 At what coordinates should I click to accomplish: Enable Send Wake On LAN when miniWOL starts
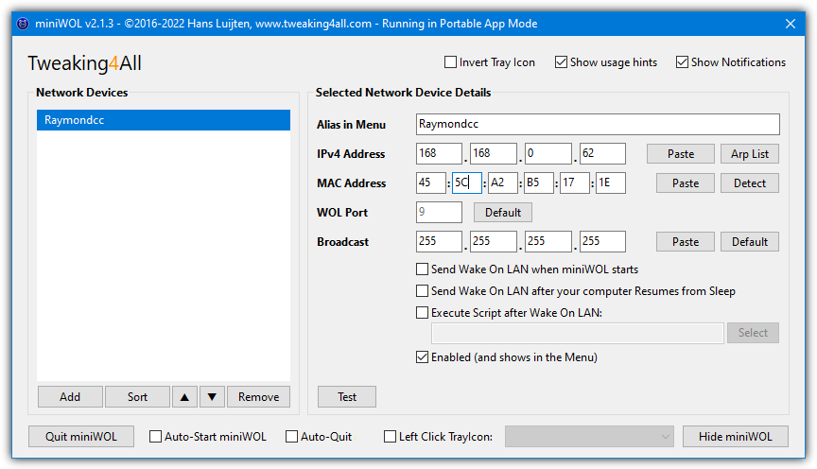tap(422, 269)
